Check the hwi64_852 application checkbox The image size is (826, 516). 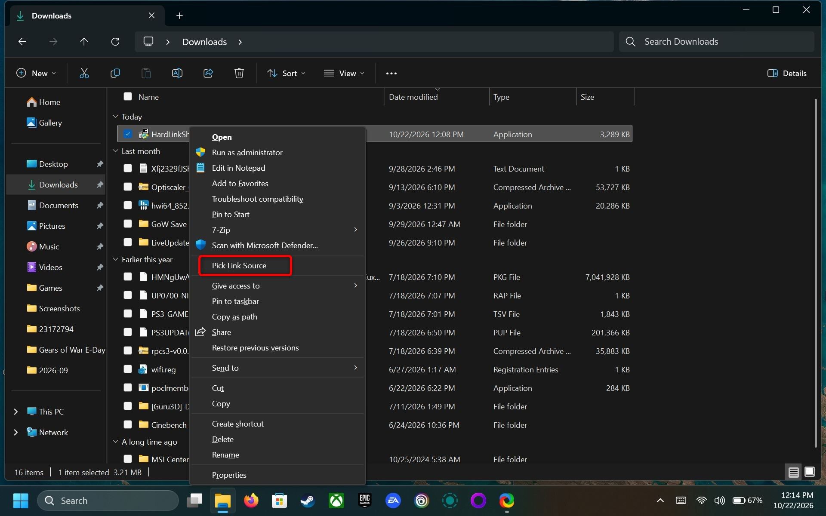[128, 206]
